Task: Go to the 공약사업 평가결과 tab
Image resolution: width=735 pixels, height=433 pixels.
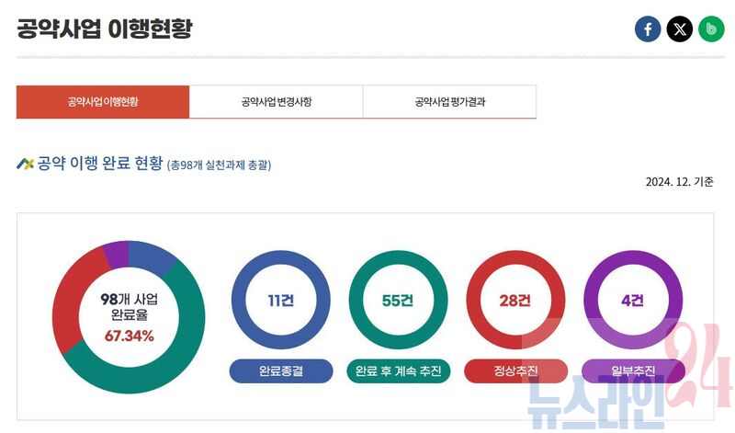Action: pyautogui.click(x=449, y=102)
